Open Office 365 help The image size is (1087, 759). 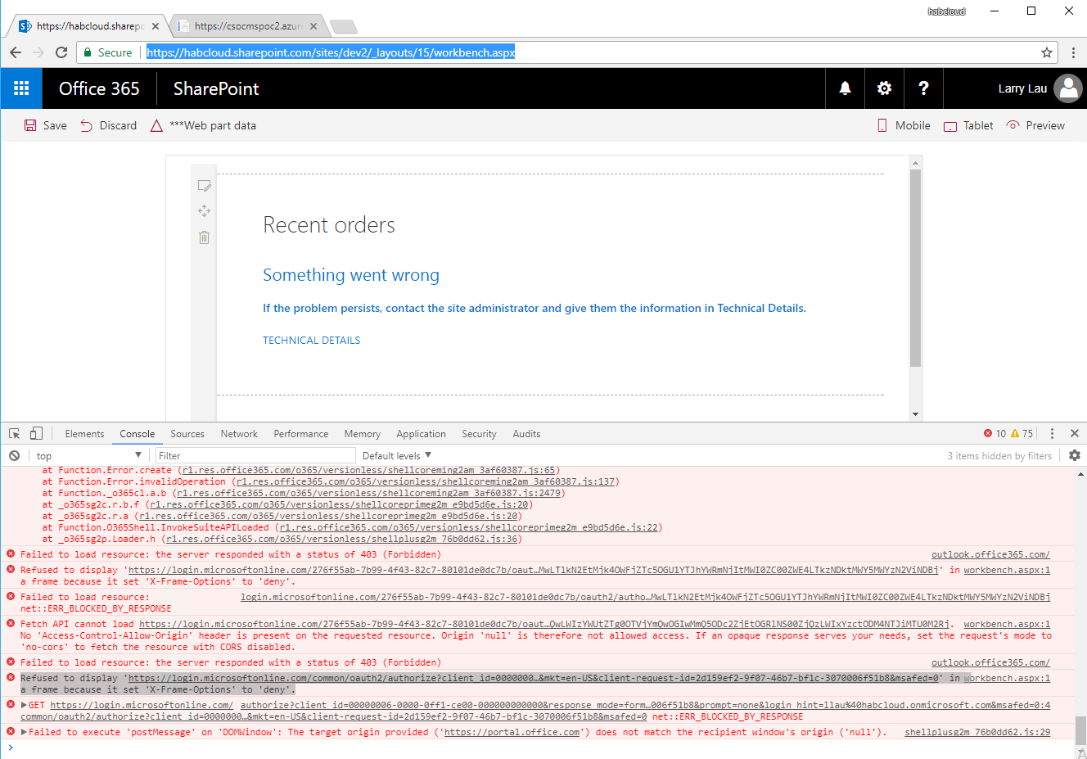point(923,88)
